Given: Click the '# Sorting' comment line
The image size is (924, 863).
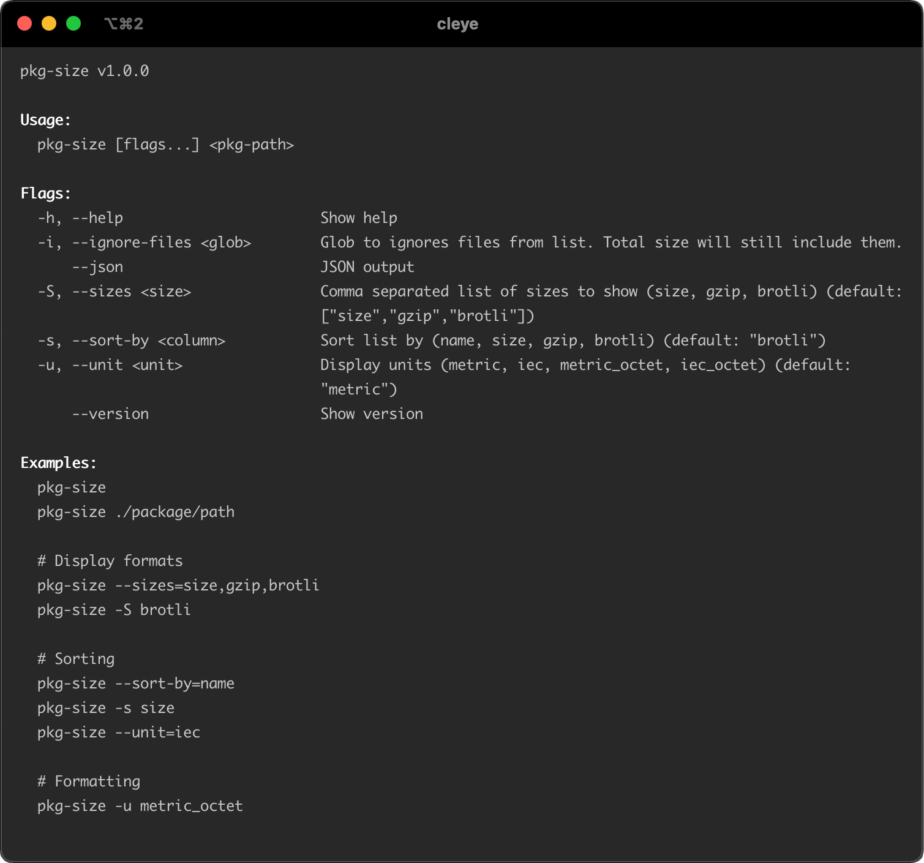Looking at the screenshot, I should click(x=76, y=659).
